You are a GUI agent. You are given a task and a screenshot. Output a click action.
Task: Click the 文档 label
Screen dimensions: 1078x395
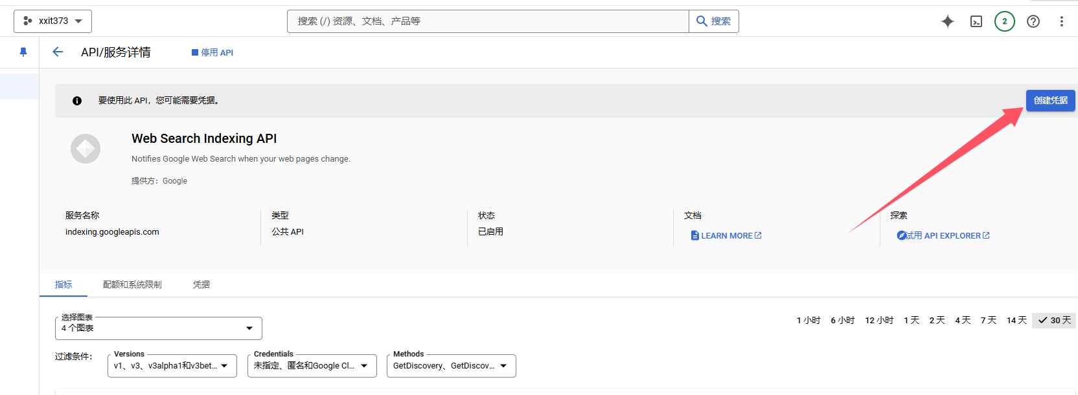pos(693,215)
